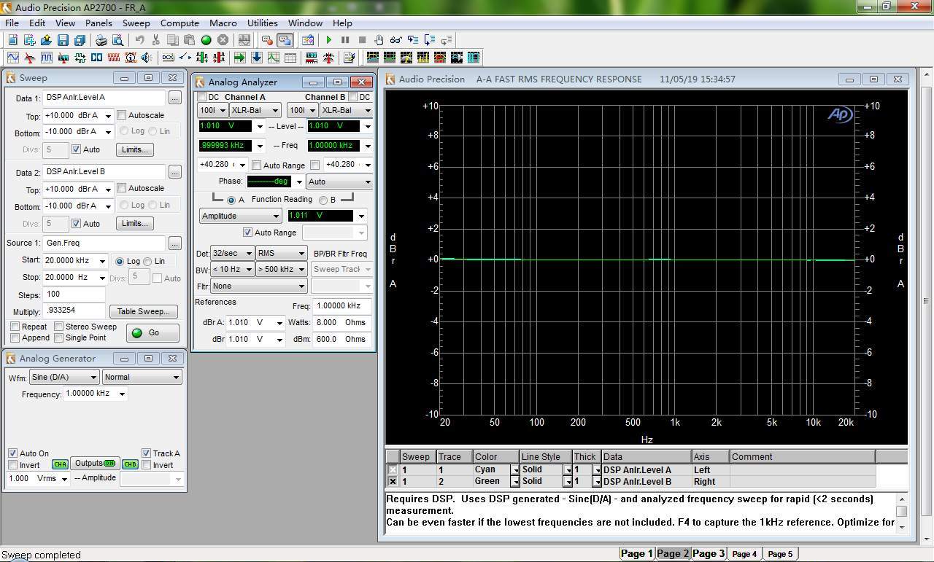The image size is (934, 562).
Task: Select Log radio button for Source 1
Action: [120, 261]
